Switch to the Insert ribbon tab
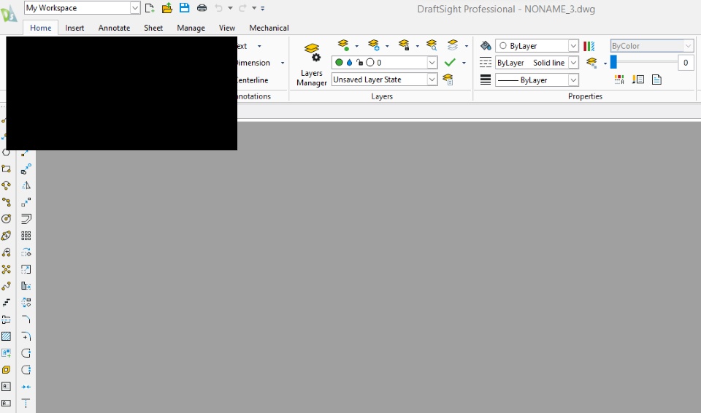 pos(74,28)
